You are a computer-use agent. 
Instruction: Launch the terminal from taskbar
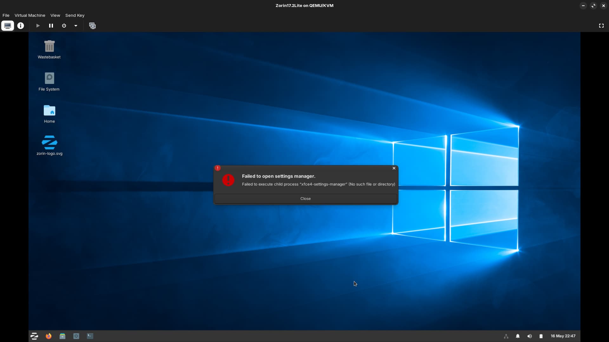[x=90, y=336]
